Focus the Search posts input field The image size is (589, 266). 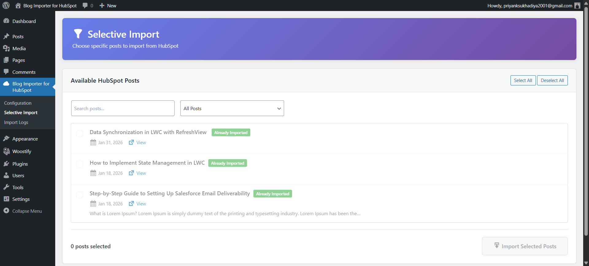[123, 108]
